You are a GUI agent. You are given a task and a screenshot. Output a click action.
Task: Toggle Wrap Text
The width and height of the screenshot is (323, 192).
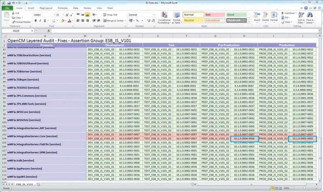point(110,15)
